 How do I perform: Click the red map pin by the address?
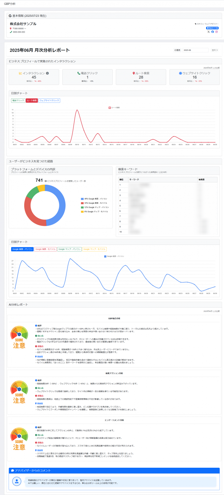(x=11, y=28)
